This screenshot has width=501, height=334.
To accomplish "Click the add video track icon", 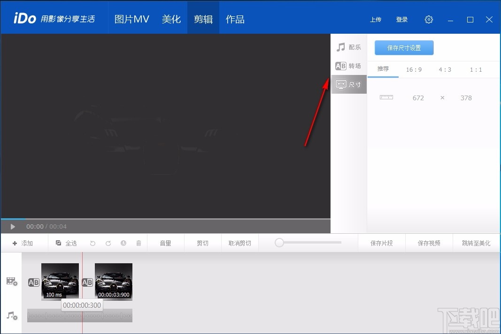I will [x=12, y=282].
